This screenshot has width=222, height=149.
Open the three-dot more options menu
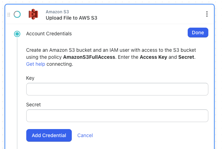[207, 14]
